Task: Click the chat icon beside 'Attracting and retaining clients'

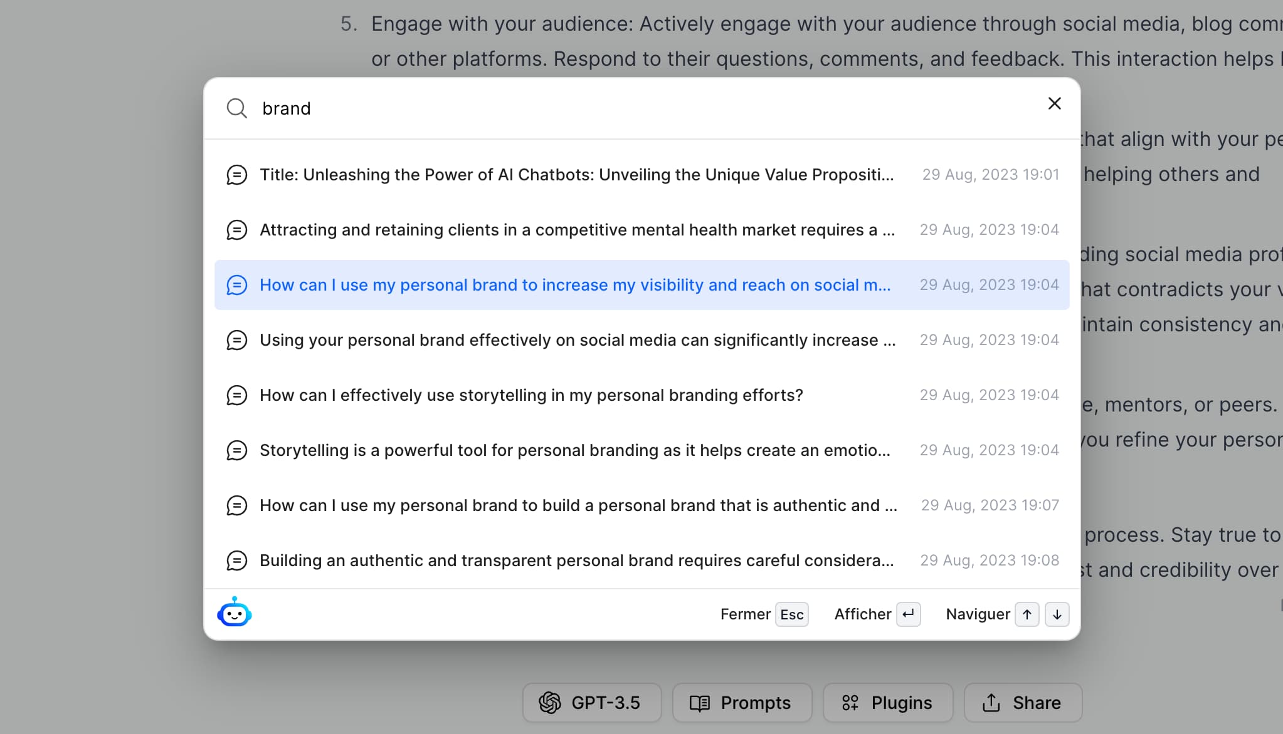Action: point(236,230)
